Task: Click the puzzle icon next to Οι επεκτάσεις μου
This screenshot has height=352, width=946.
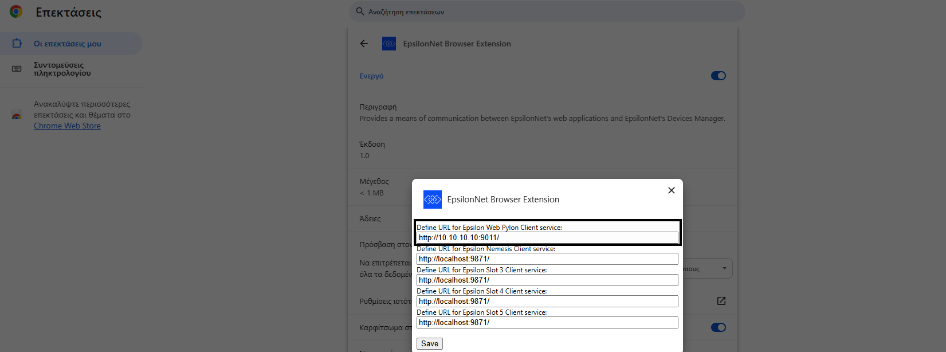Action: pyautogui.click(x=17, y=44)
